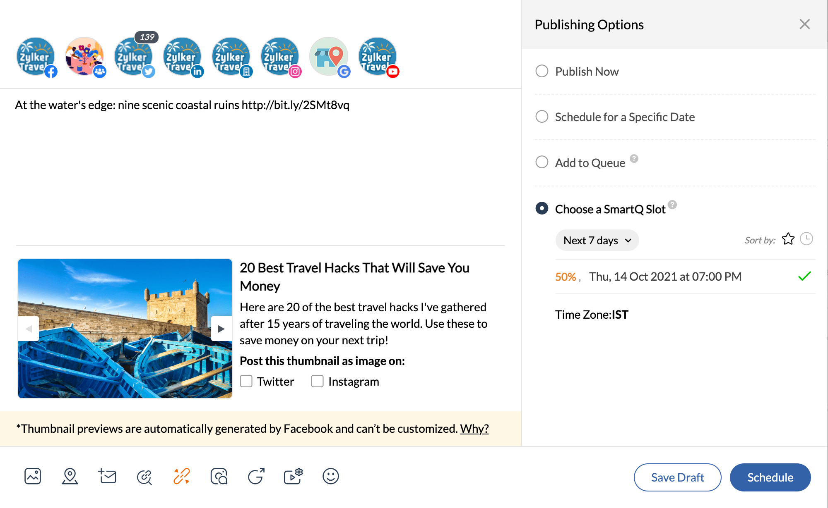Sort SmartQ slots by clock time
The image size is (828, 508).
coord(806,239)
